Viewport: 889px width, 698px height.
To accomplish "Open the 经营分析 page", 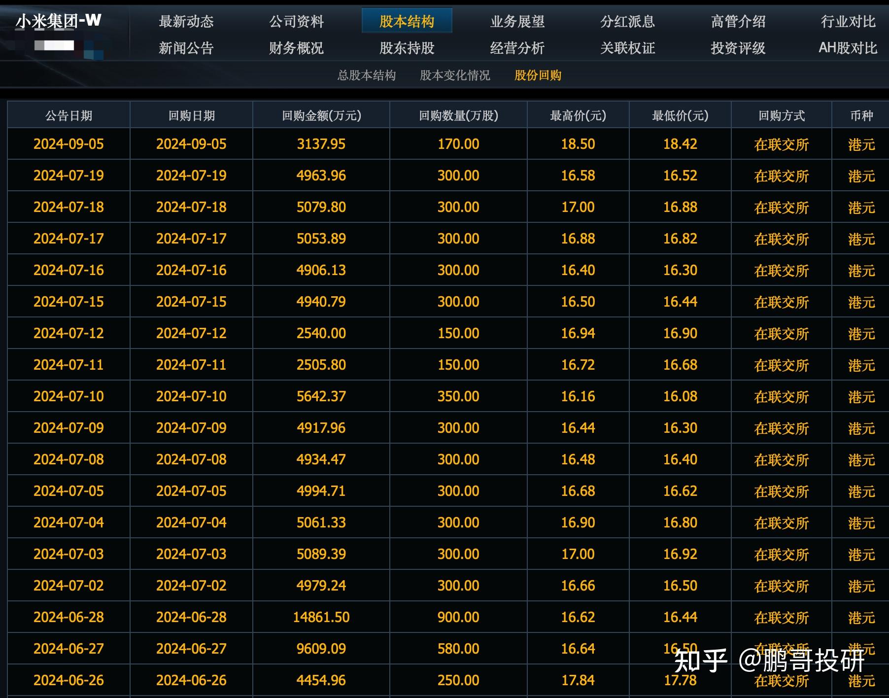I will (x=516, y=49).
